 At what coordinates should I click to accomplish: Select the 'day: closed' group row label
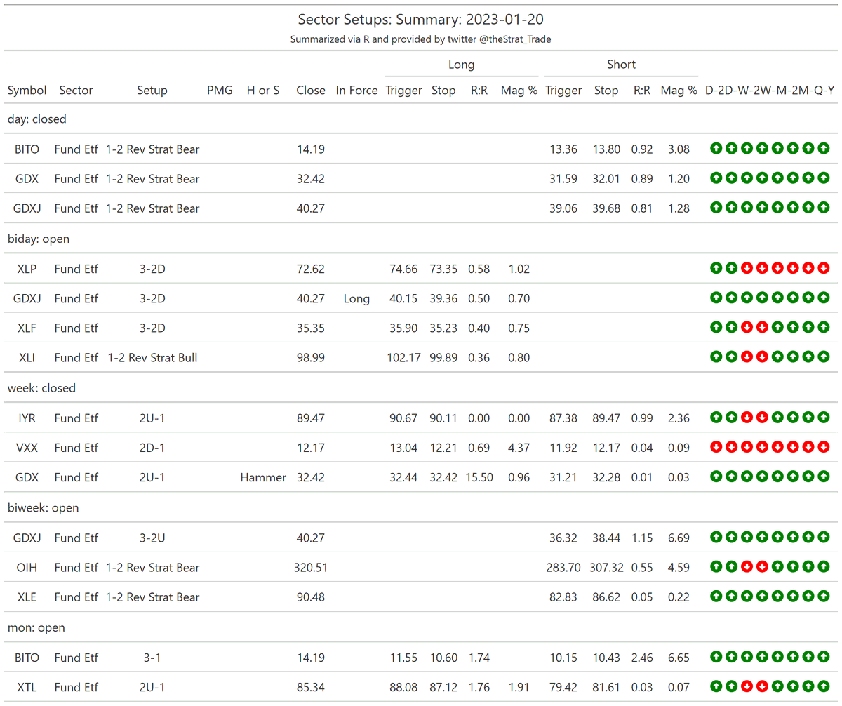pos(37,119)
